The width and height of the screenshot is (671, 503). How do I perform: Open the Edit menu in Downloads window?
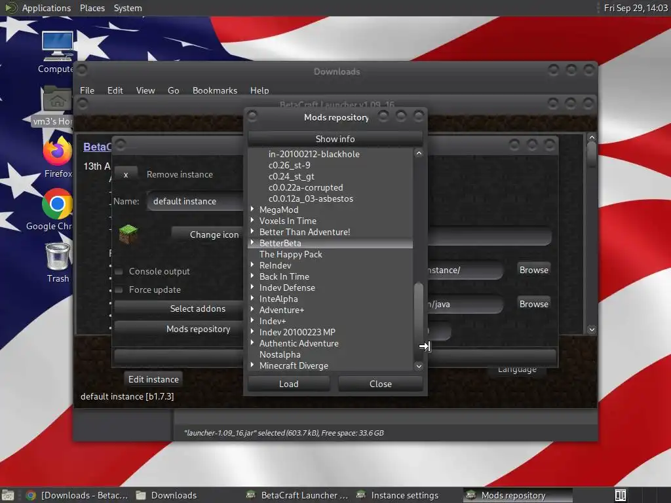[x=115, y=90]
